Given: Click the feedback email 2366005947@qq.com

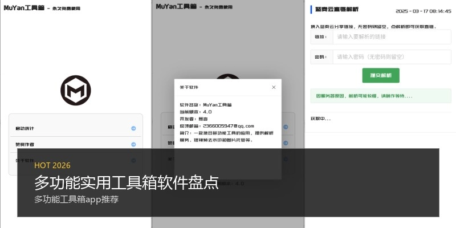Looking at the screenshot, I should [x=229, y=126].
